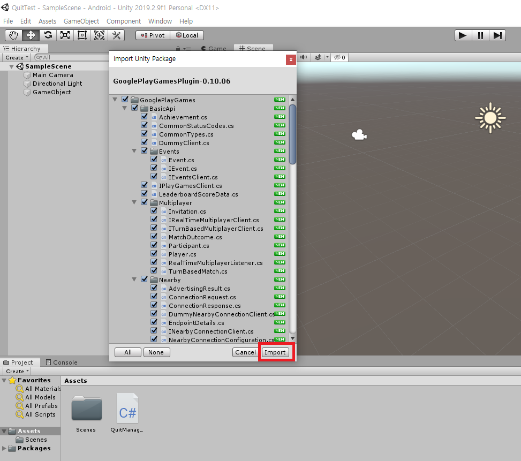Uncheck Multiplayer folder checkbox
521x461 pixels.
pos(144,202)
